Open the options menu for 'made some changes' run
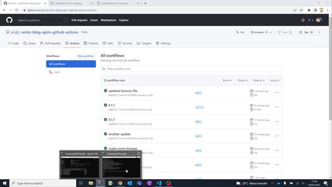 pos(277,150)
